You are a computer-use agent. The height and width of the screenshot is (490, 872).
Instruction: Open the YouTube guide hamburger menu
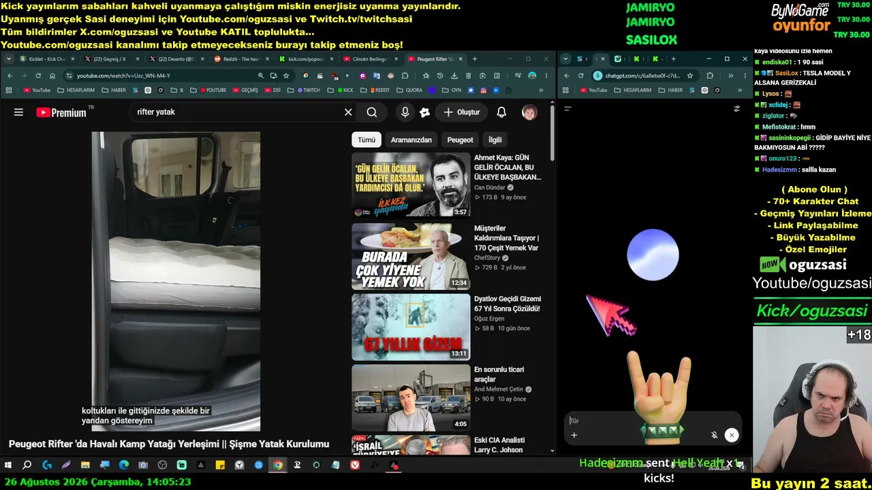tap(18, 112)
